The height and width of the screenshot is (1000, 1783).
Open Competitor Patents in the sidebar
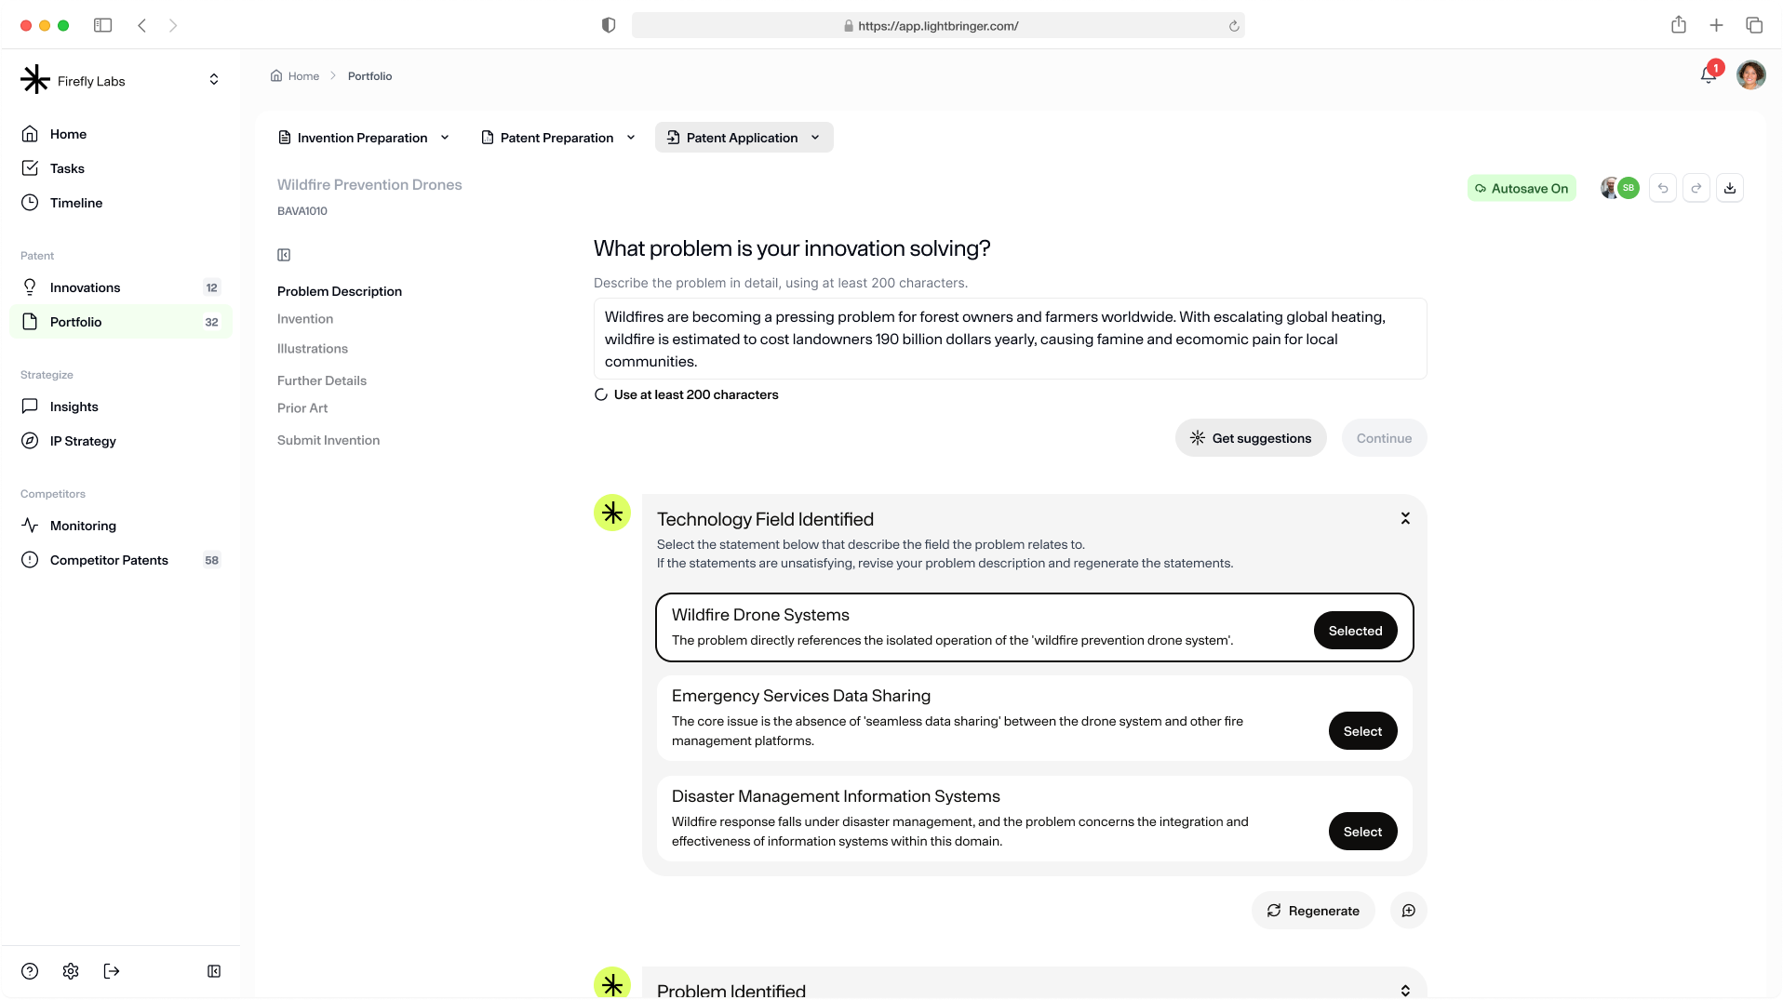click(121, 560)
